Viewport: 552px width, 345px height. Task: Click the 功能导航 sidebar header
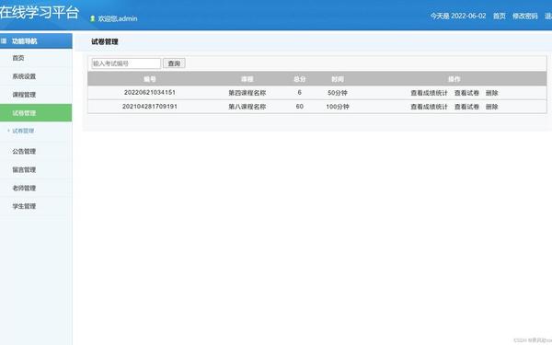click(x=36, y=41)
